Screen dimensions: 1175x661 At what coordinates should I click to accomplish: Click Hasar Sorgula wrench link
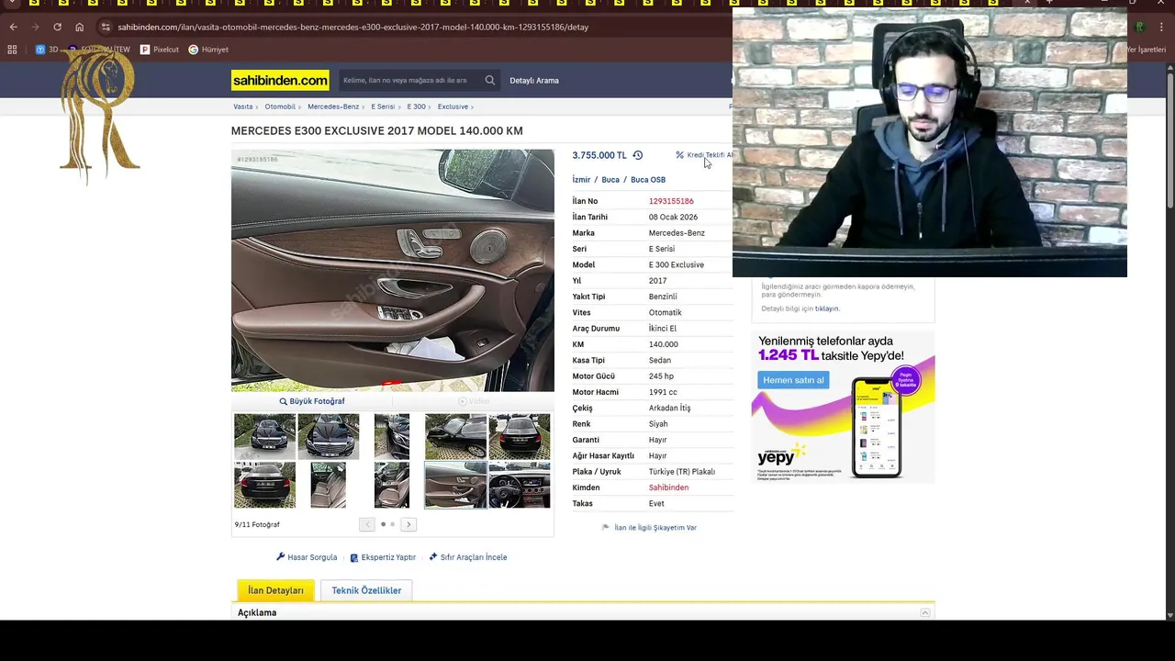tap(307, 557)
